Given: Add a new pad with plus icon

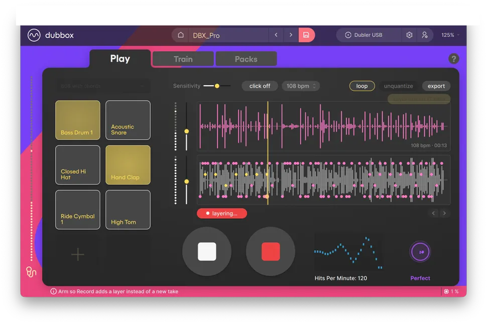Looking at the screenshot, I should (78, 254).
